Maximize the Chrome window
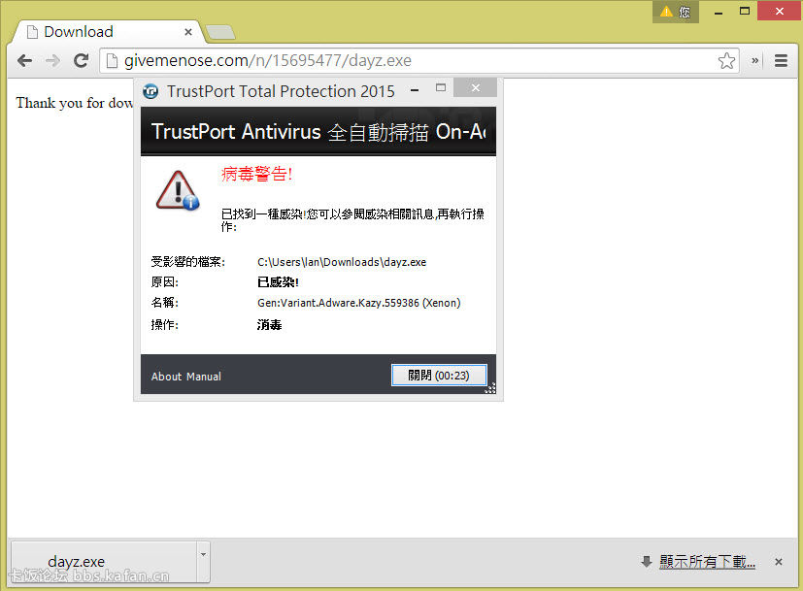 745,11
